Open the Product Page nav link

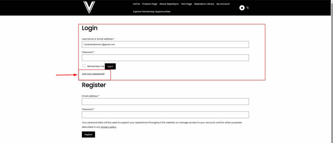click(x=150, y=4)
